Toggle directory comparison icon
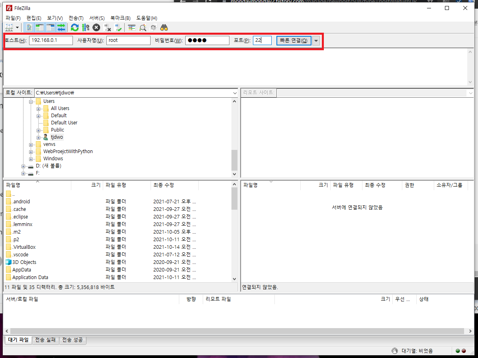Image resolution: width=478 pixels, height=358 pixels. tap(143, 28)
